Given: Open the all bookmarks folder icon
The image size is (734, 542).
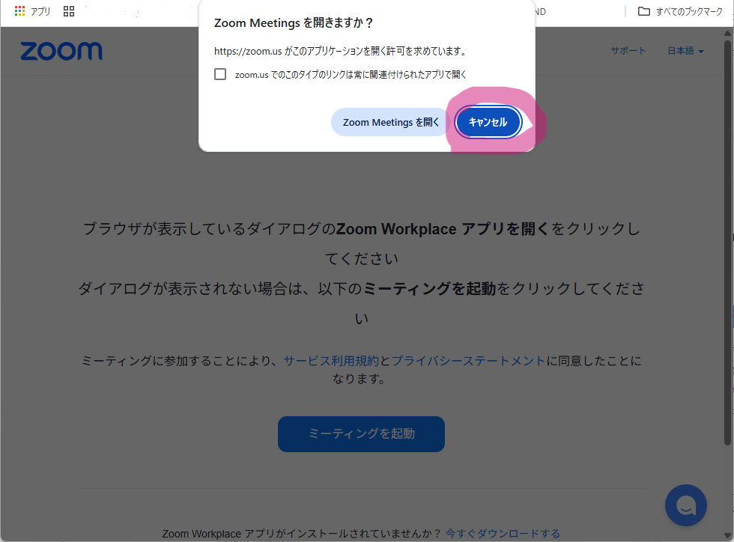Looking at the screenshot, I should [x=643, y=11].
